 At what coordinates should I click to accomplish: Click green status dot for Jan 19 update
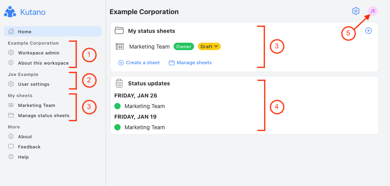117,127
